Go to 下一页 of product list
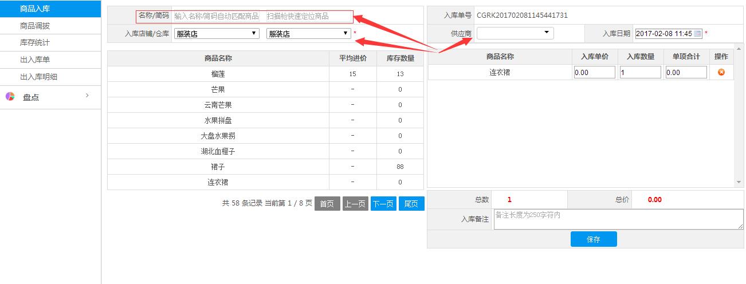Screen dimensions: 746x284 coord(383,204)
